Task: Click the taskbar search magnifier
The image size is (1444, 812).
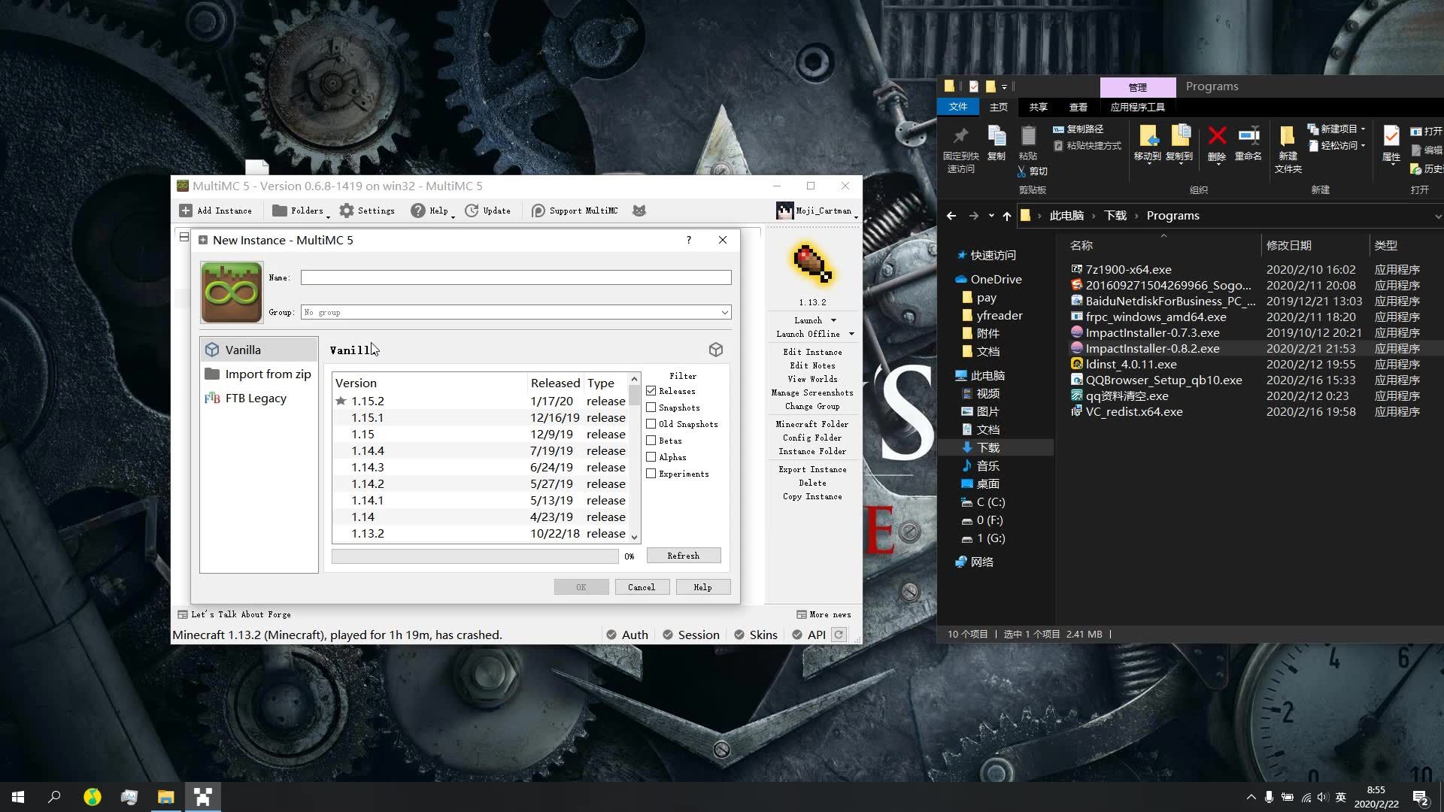Action: 54,797
